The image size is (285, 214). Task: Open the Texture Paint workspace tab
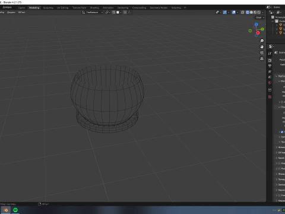[79, 8]
